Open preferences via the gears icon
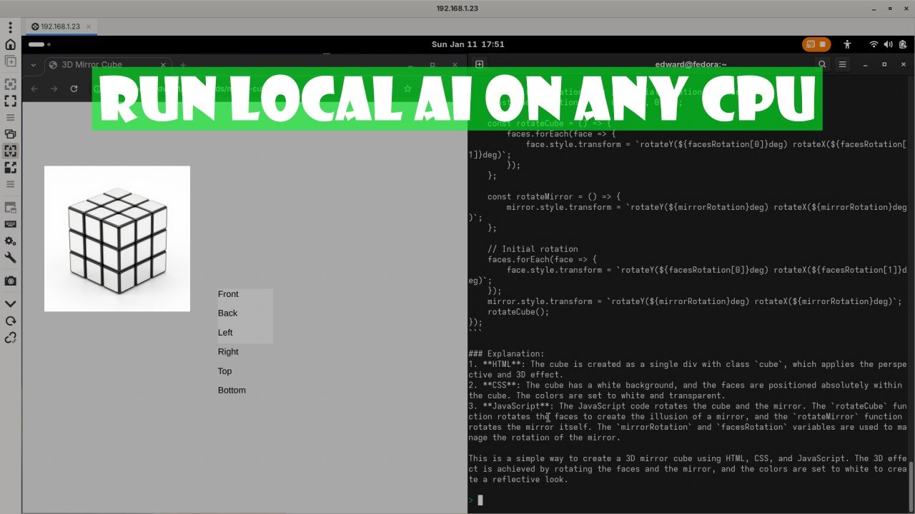915x514 pixels. 11,241
